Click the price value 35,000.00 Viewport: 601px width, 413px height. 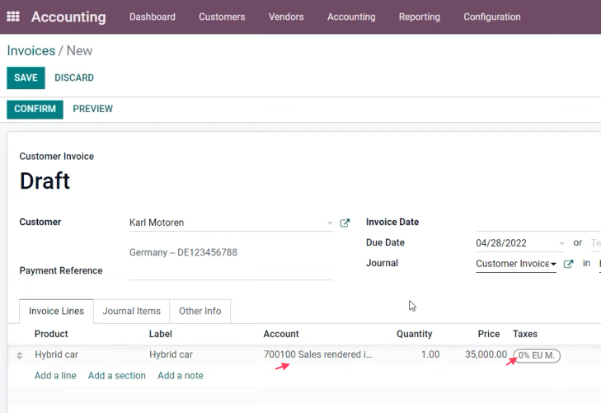point(486,354)
